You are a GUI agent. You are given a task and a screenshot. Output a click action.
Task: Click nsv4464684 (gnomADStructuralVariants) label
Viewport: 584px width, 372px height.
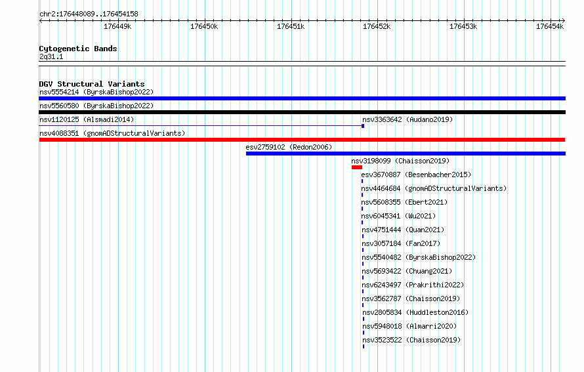[x=434, y=188]
